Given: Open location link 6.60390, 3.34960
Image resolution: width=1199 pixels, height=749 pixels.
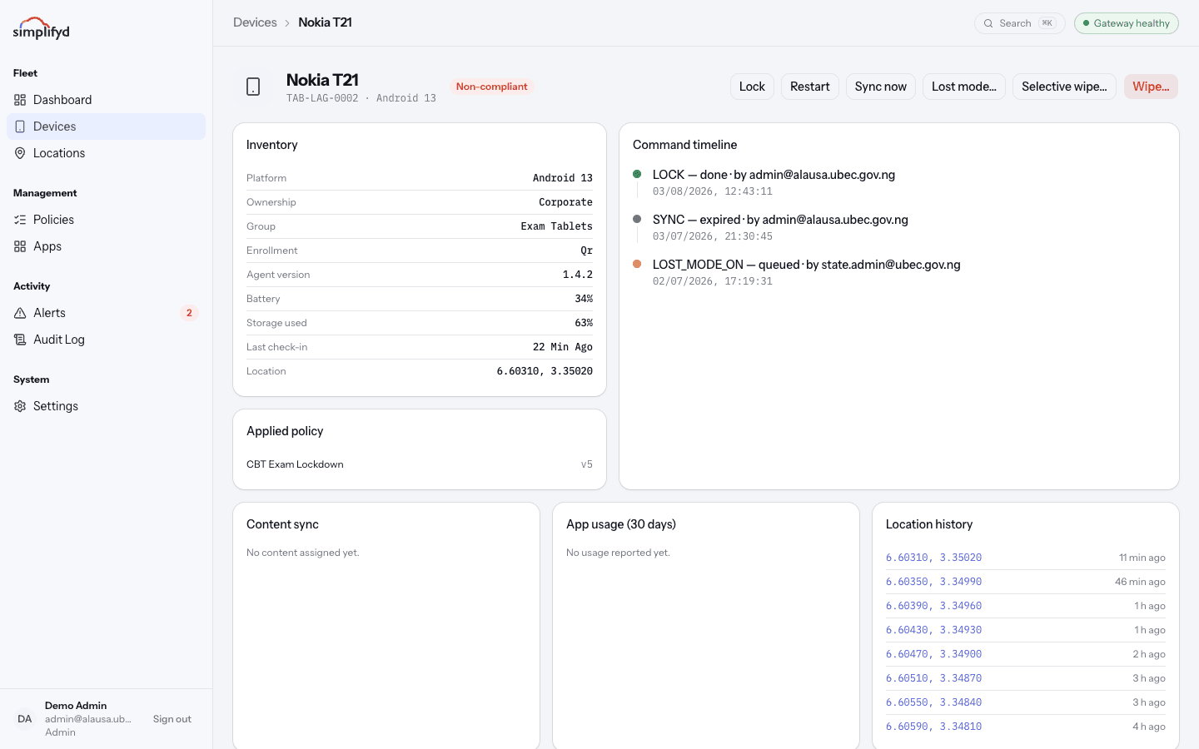Looking at the screenshot, I should click(x=934, y=606).
